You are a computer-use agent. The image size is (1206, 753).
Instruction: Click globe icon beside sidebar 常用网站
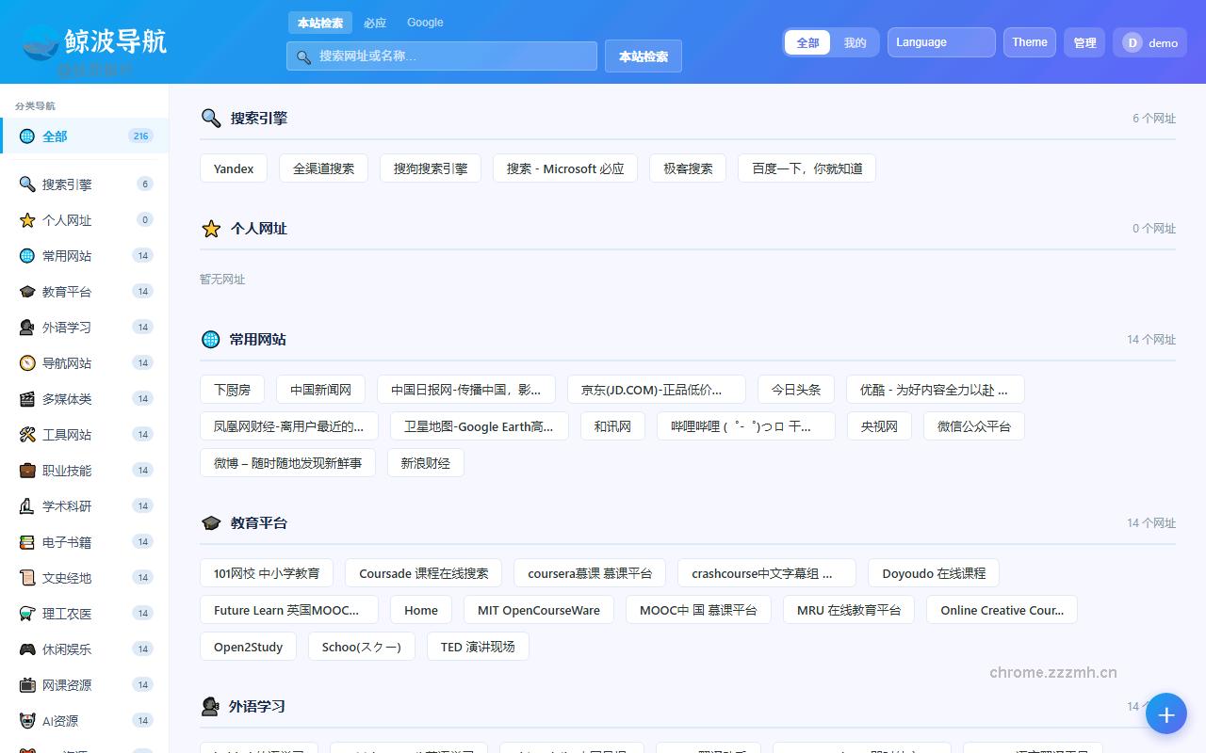[27, 256]
